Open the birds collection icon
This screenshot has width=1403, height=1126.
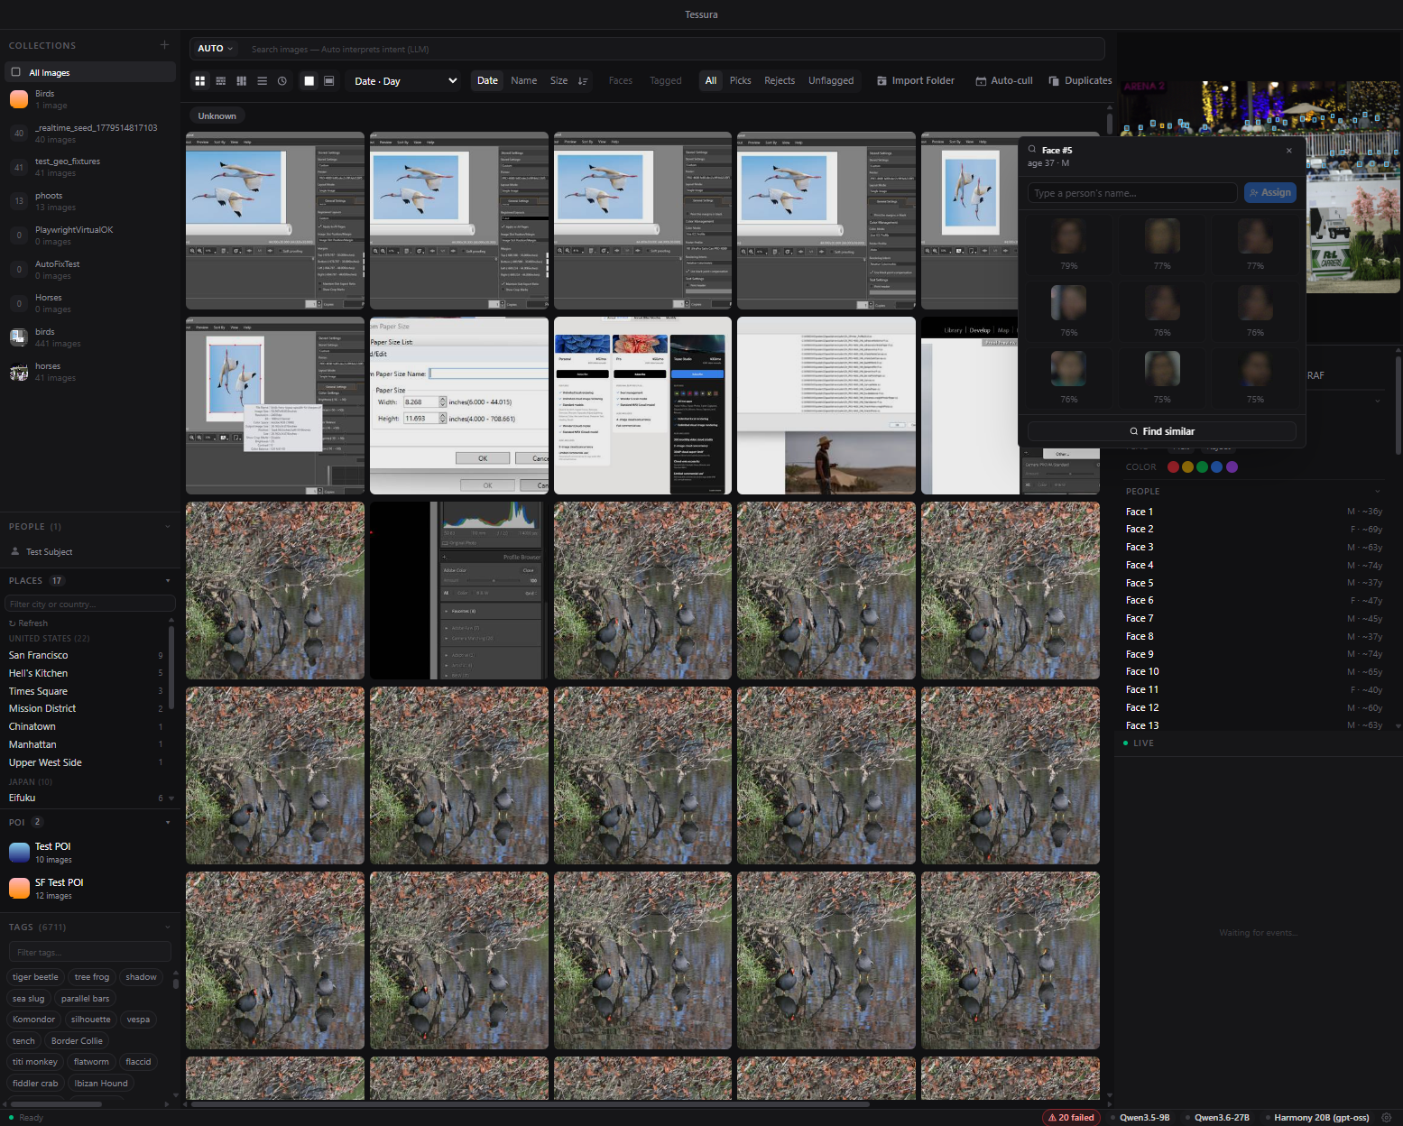coord(19,337)
